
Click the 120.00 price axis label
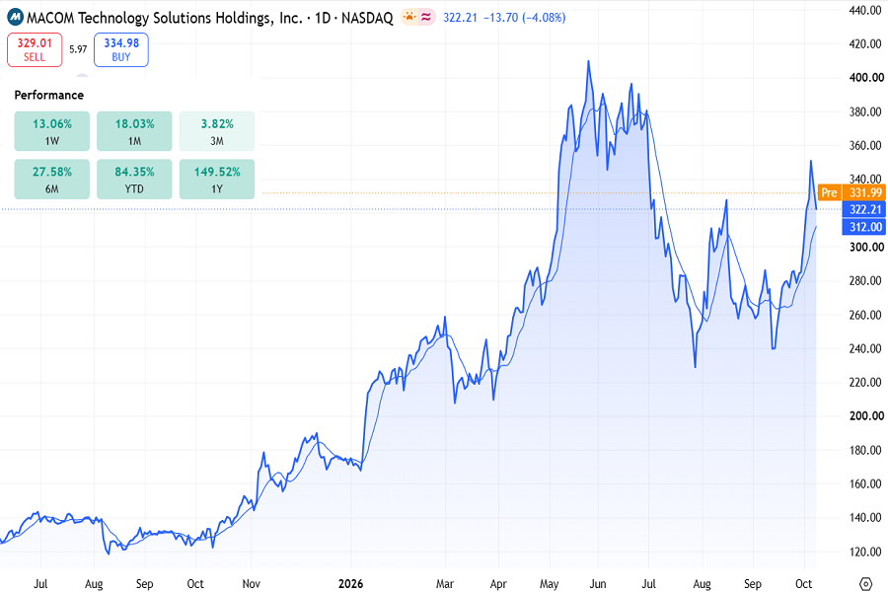[864, 552]
